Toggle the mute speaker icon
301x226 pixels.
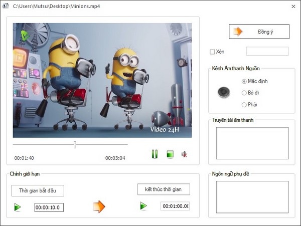coord(184,154)
